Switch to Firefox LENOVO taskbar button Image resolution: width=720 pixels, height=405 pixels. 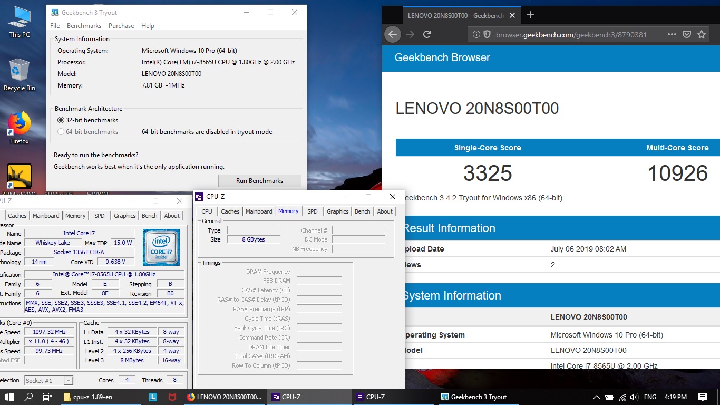pos(225,397)
